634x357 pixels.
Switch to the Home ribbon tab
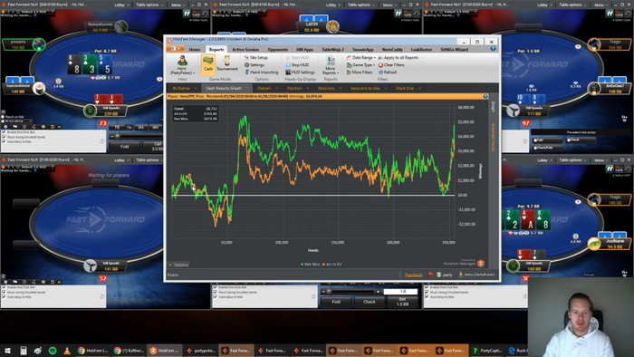click(x=195, y=49)
